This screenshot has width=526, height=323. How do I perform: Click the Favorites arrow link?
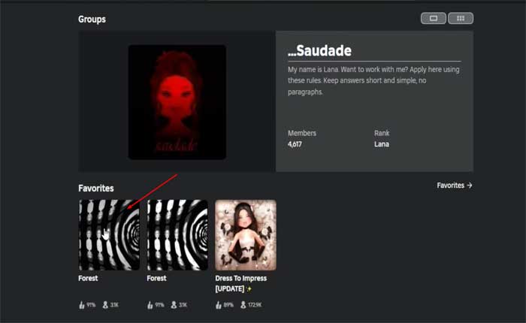(454, 185)
